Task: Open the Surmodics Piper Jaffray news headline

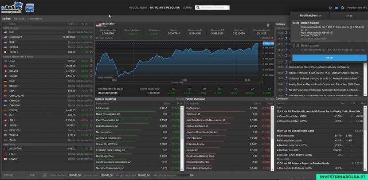Action: 319,67
